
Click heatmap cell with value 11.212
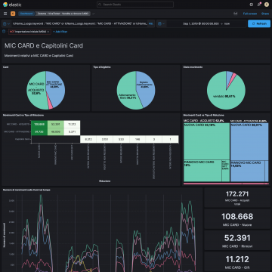tap(72, 124)
